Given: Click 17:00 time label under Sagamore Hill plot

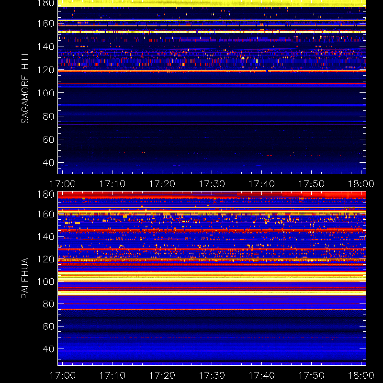Looking at the screenshot, I should 63,184.
